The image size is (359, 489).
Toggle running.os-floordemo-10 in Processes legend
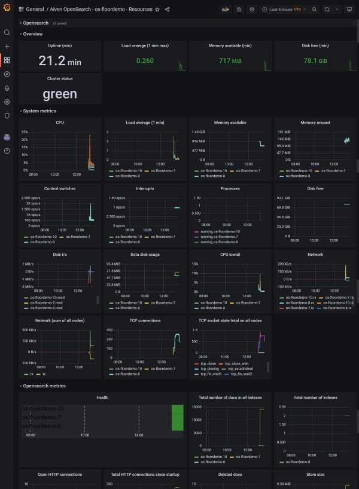tap(220, 232)
